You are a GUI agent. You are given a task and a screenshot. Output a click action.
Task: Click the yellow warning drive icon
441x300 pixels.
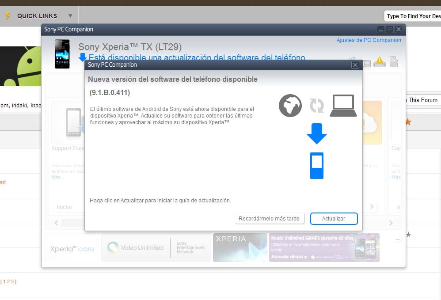click(380, 62)
